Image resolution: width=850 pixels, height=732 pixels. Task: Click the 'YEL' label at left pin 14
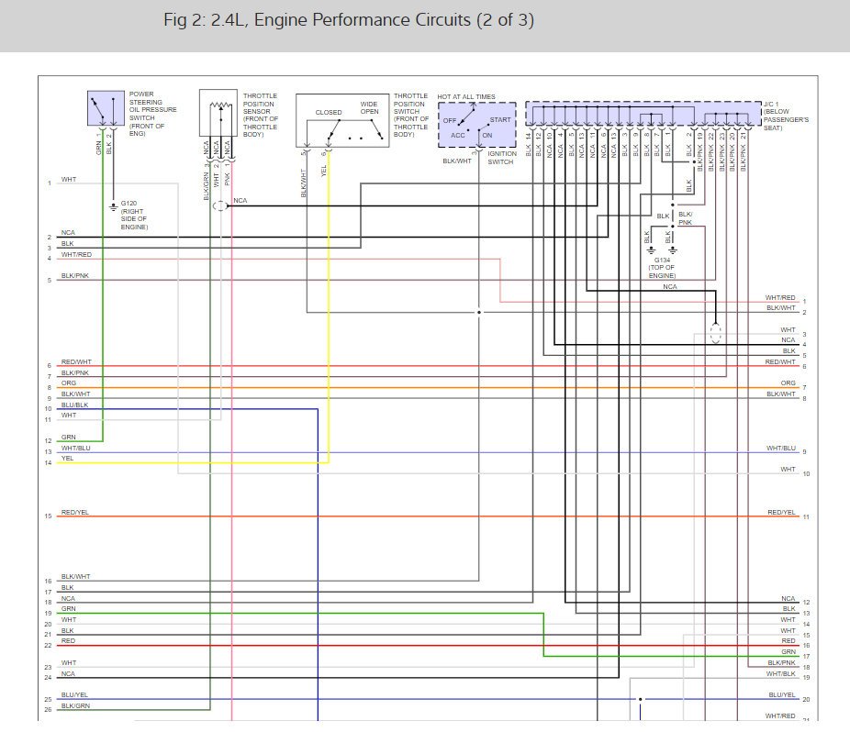click(67, 459)
